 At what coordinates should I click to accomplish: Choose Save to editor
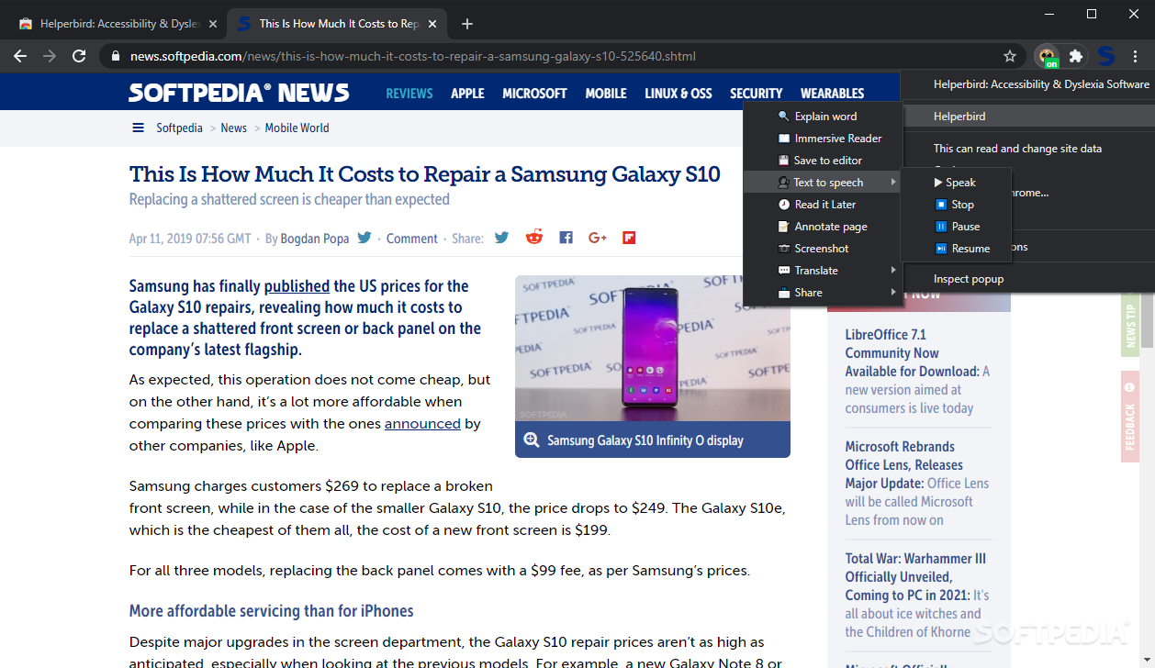point(822,161)
